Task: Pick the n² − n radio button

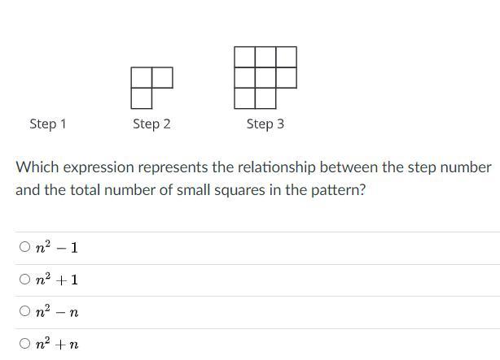Action: coord(25,311)
